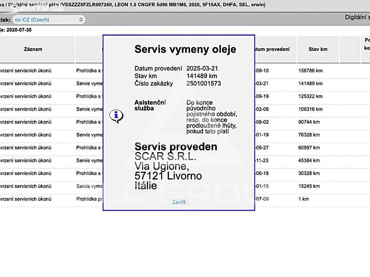Viewport: 370px width, 277px height.
Task: Click the date 2025-03-21 in the dialog
Action: [202, 69]
